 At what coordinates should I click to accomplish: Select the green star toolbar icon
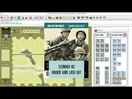(64, 18)
